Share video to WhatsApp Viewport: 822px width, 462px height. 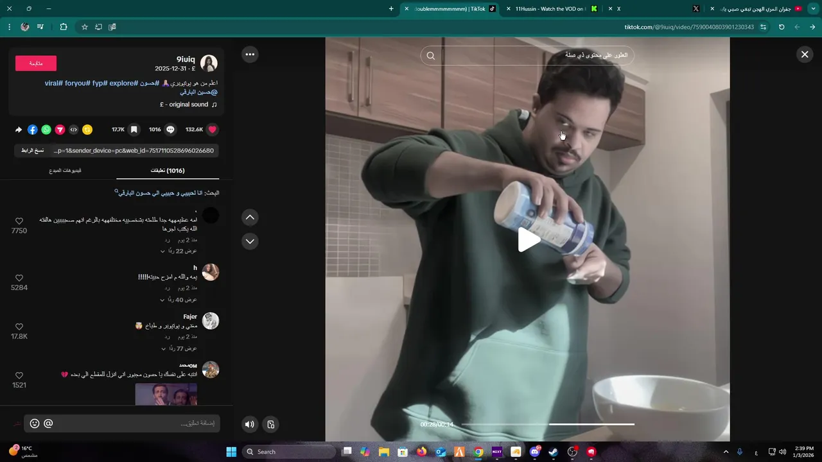(46, 130)
